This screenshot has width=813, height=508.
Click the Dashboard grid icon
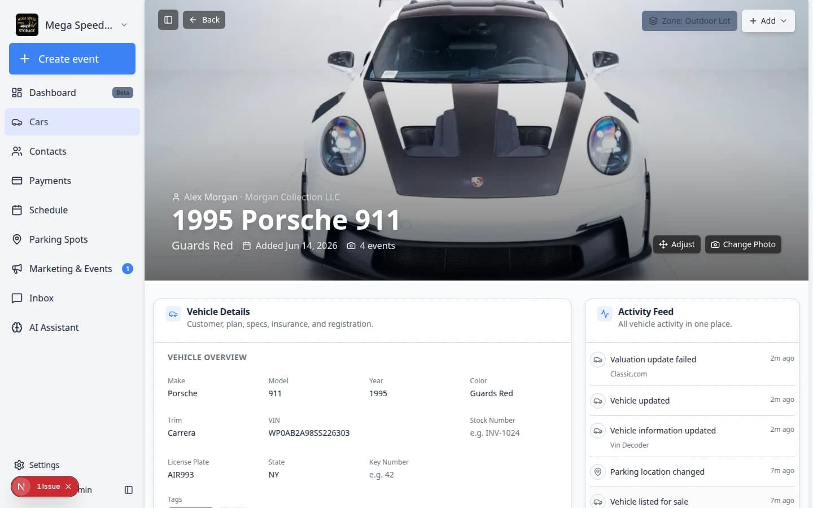tap(17, 93)
